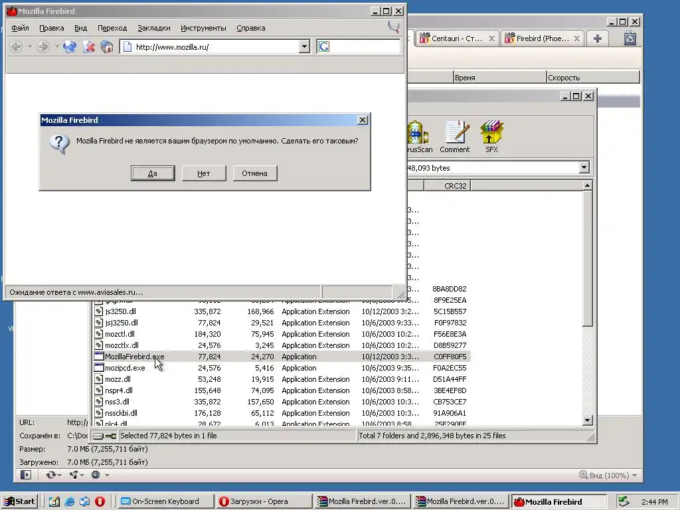The height and width of the screenshot is (510, 680).
Task: Click the WinRAR drive icon in status bar
Action: tap(98, 436)
